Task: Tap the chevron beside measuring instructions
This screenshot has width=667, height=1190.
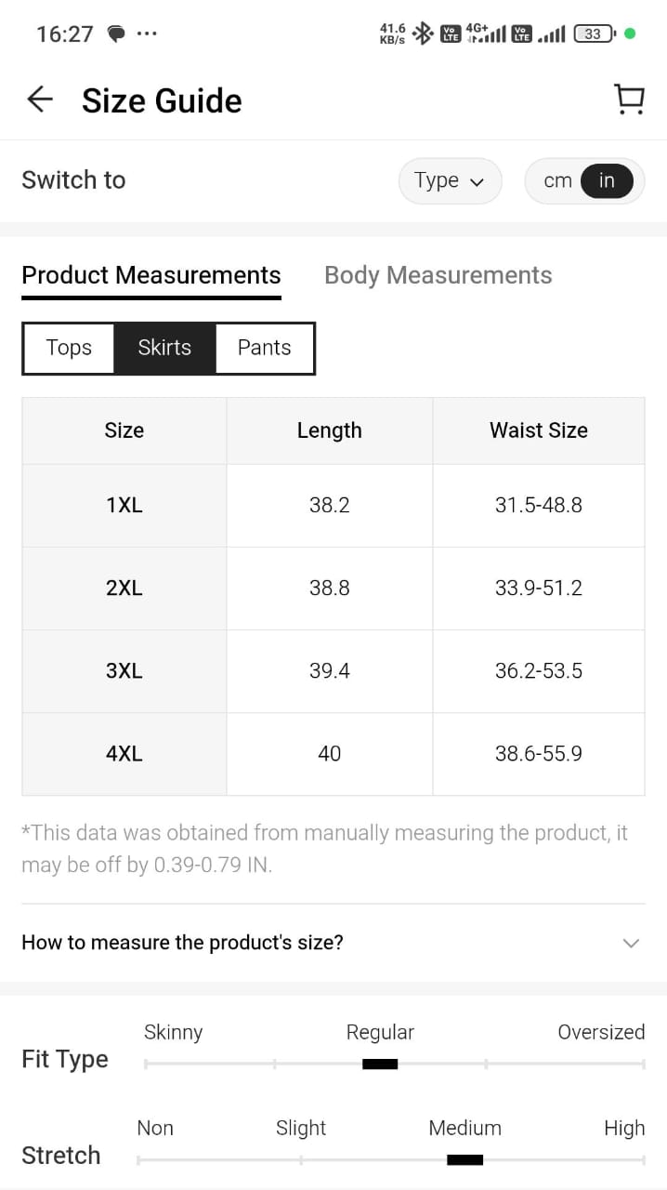Action: point(631,944)
